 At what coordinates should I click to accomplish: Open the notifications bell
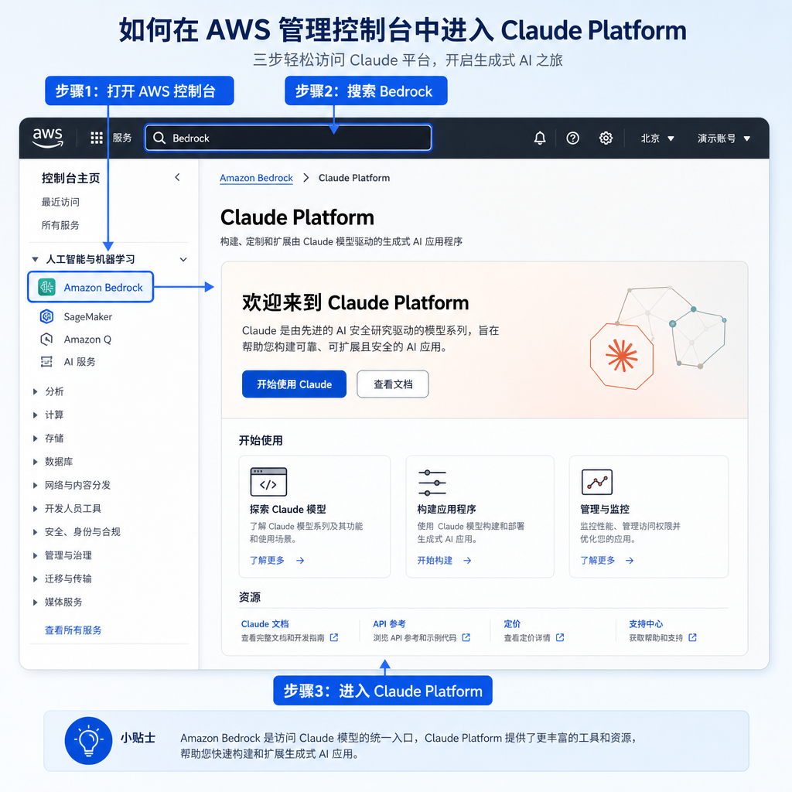coord(540,138)
